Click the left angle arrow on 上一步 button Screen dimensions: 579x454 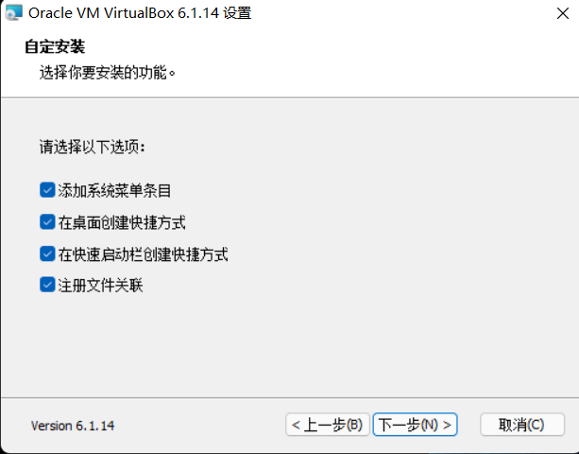tap(296, 425)
